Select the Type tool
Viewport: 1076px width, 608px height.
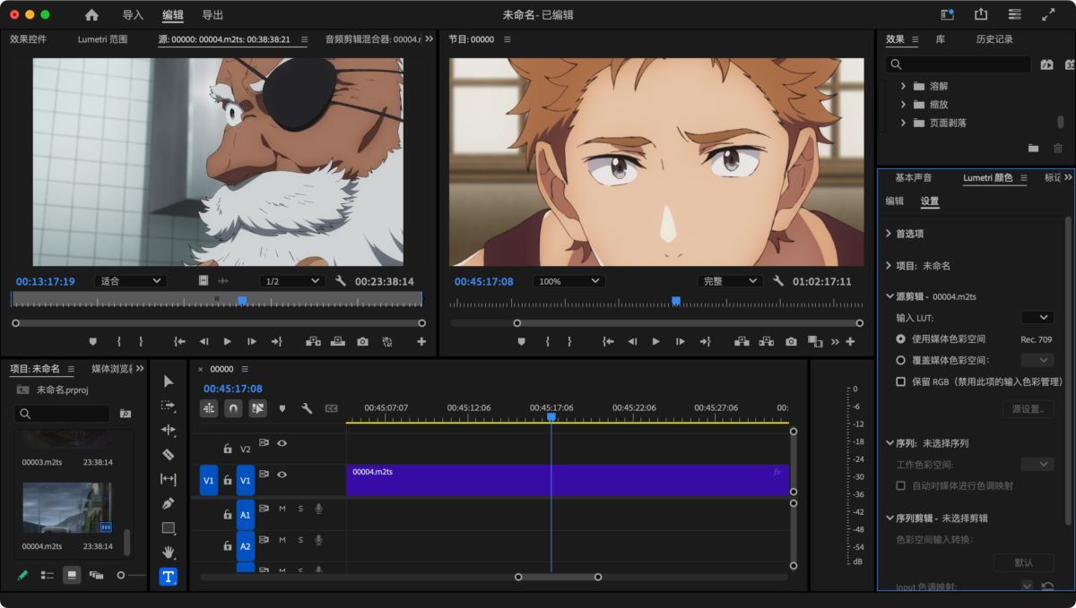pos(169,577)
